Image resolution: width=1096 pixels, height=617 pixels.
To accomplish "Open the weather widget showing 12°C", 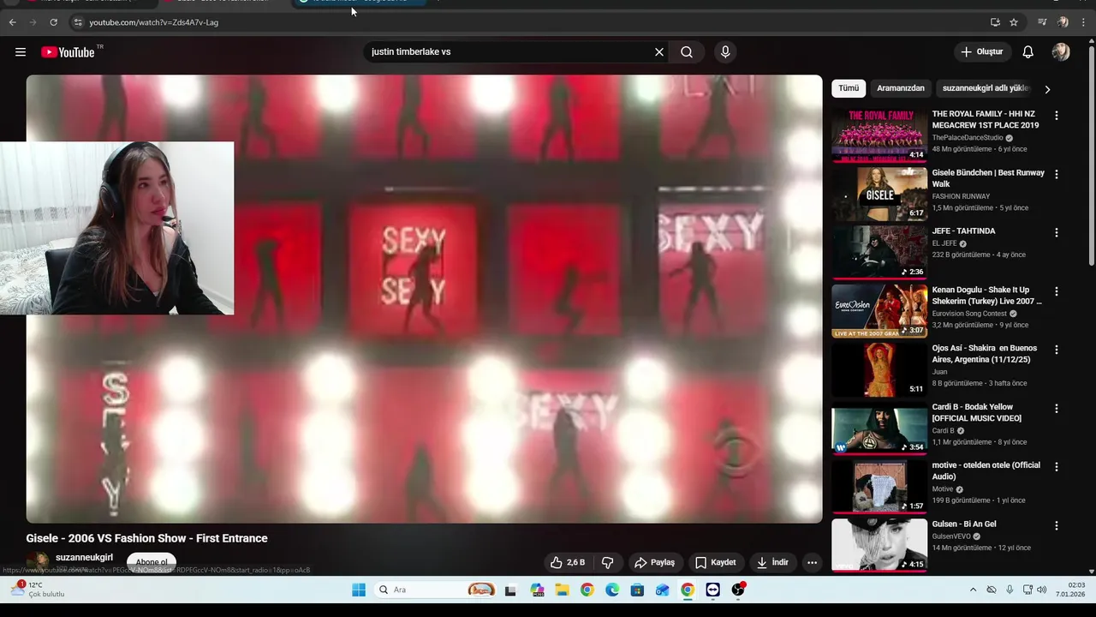I will tap(39, 590).
